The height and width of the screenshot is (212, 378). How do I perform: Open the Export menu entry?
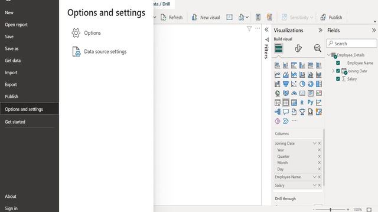(x=11, y=85)
